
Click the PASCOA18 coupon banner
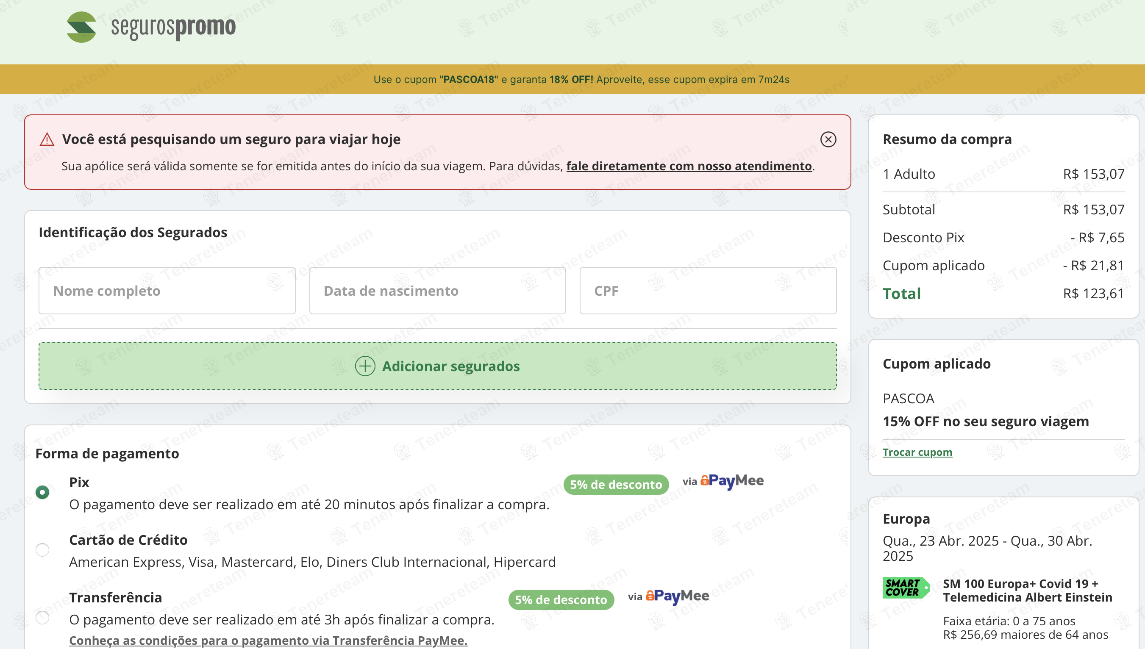[572, 79]
